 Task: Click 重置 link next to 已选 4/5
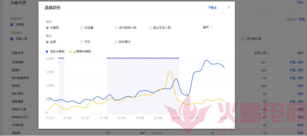point(302,19)
